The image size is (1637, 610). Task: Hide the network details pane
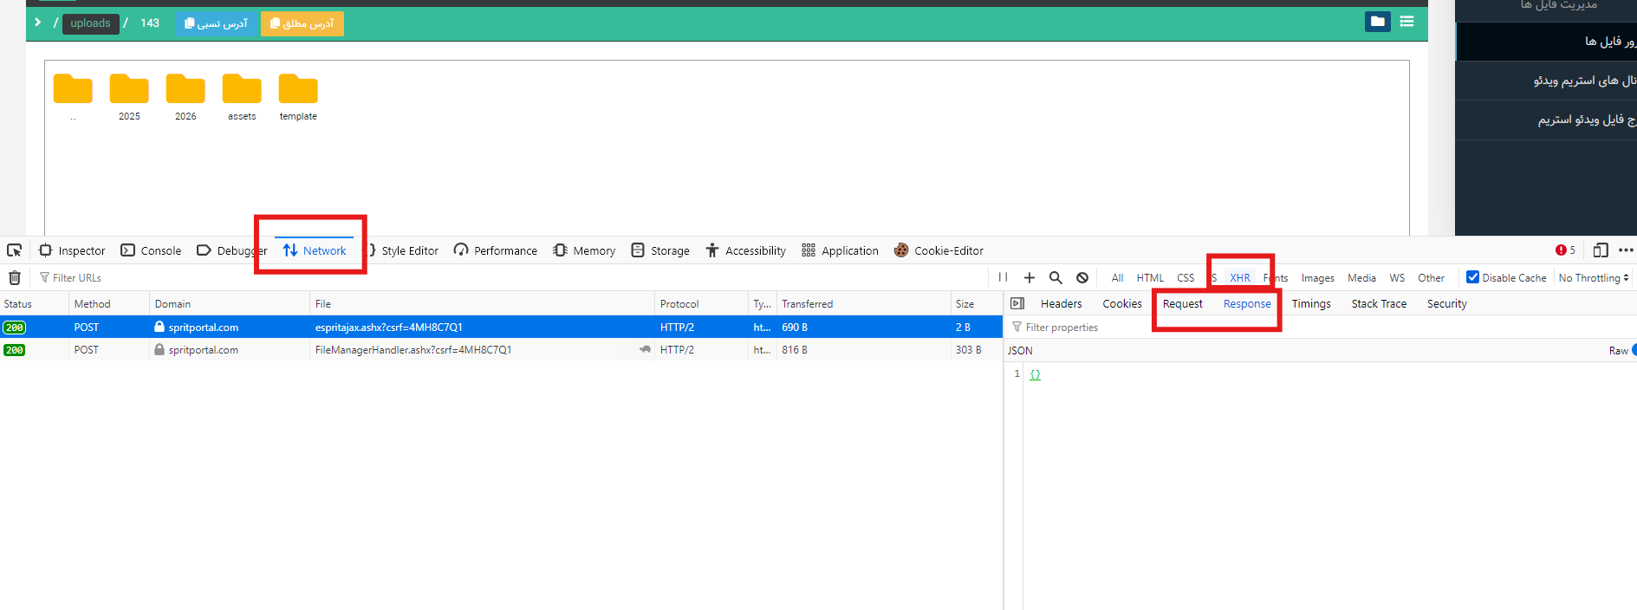point(1017,304)
